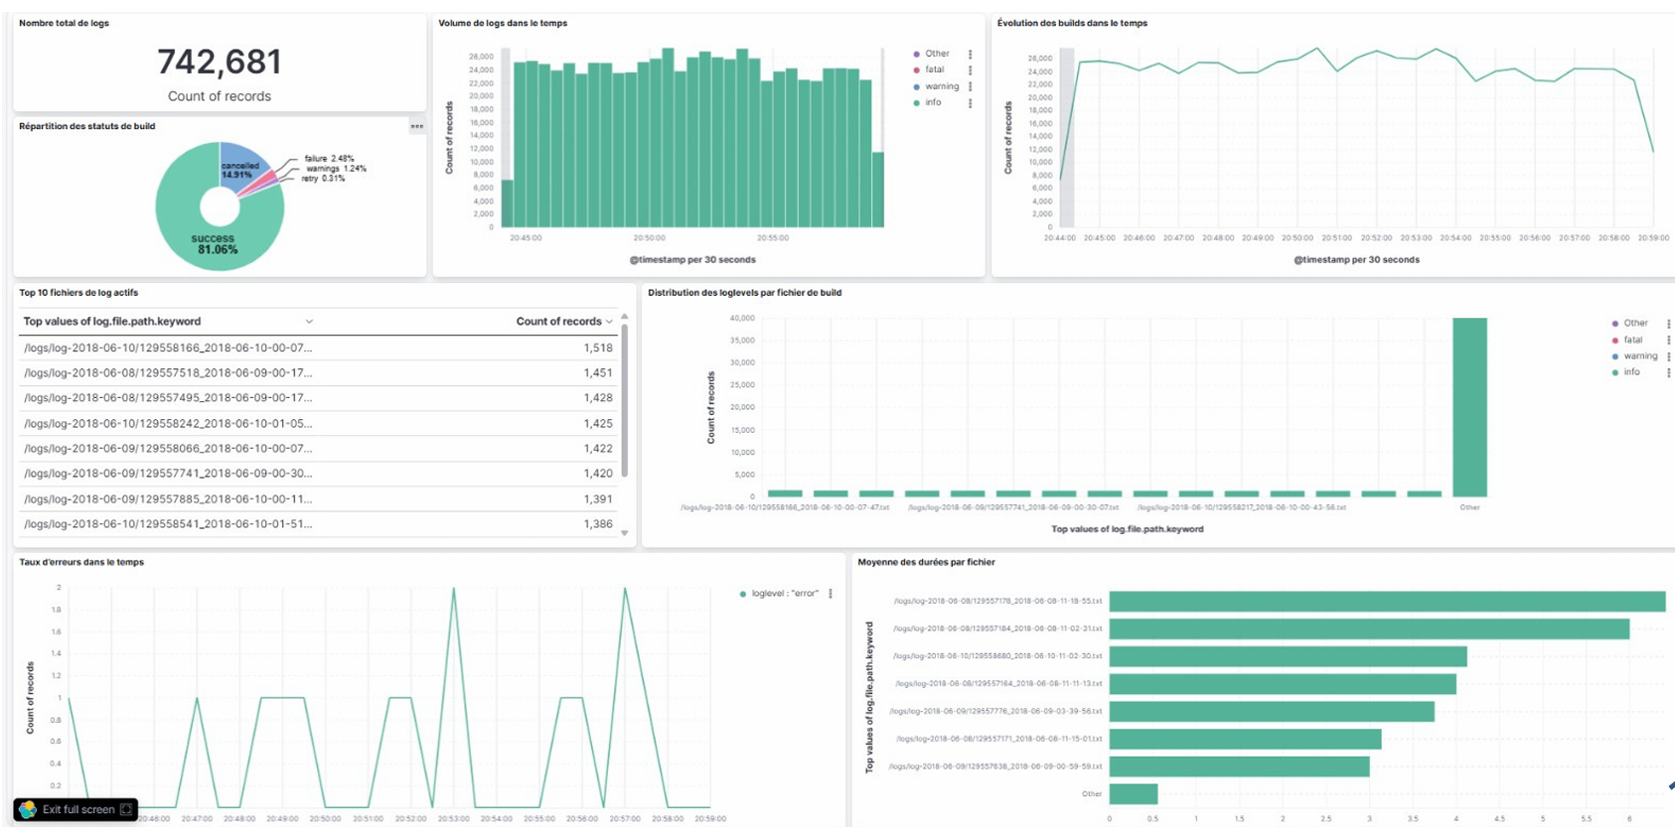The width and height of the screenshot is (1675, 833).
Task: Exit full screen mode
Action: [x=78, y=810]
